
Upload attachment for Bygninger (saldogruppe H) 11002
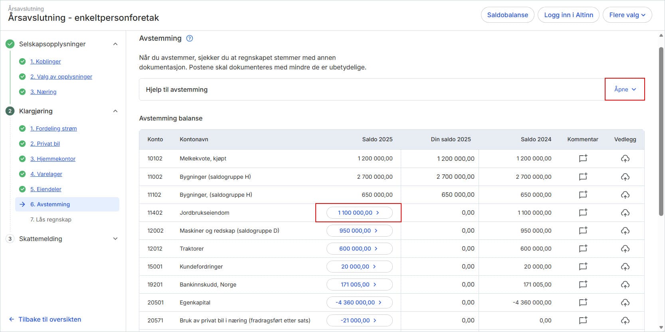coord(625,177)
